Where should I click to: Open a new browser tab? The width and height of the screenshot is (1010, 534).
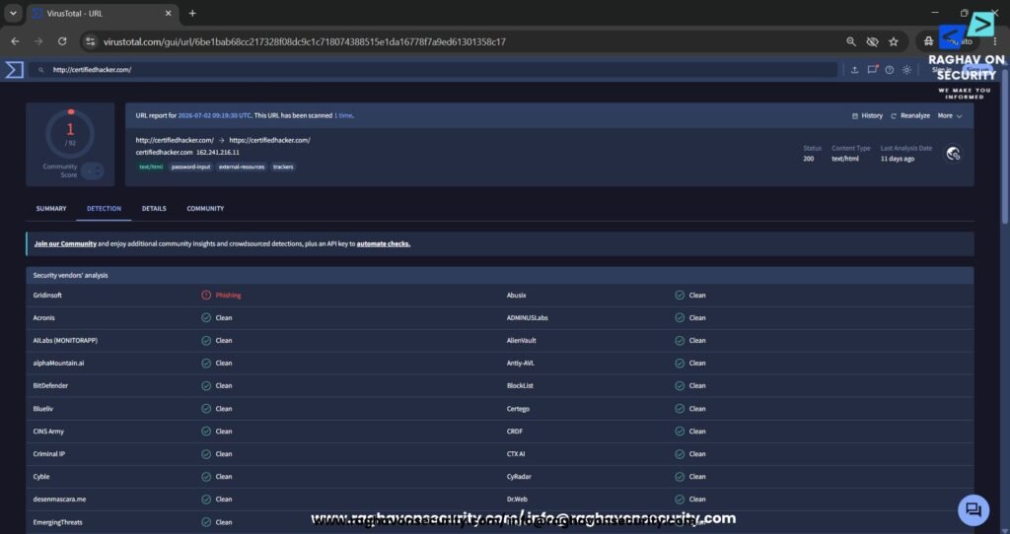click(192, 13)
